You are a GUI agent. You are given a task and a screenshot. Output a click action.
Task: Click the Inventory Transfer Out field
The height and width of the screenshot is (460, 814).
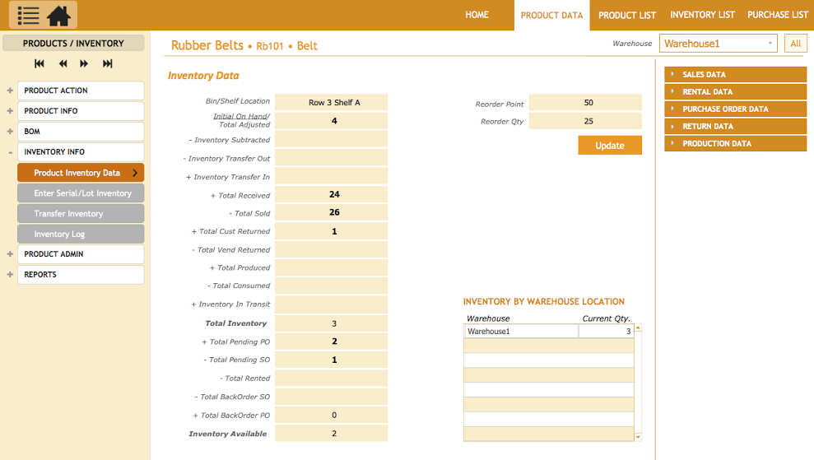pyautogui.click(x=331, y=158)
